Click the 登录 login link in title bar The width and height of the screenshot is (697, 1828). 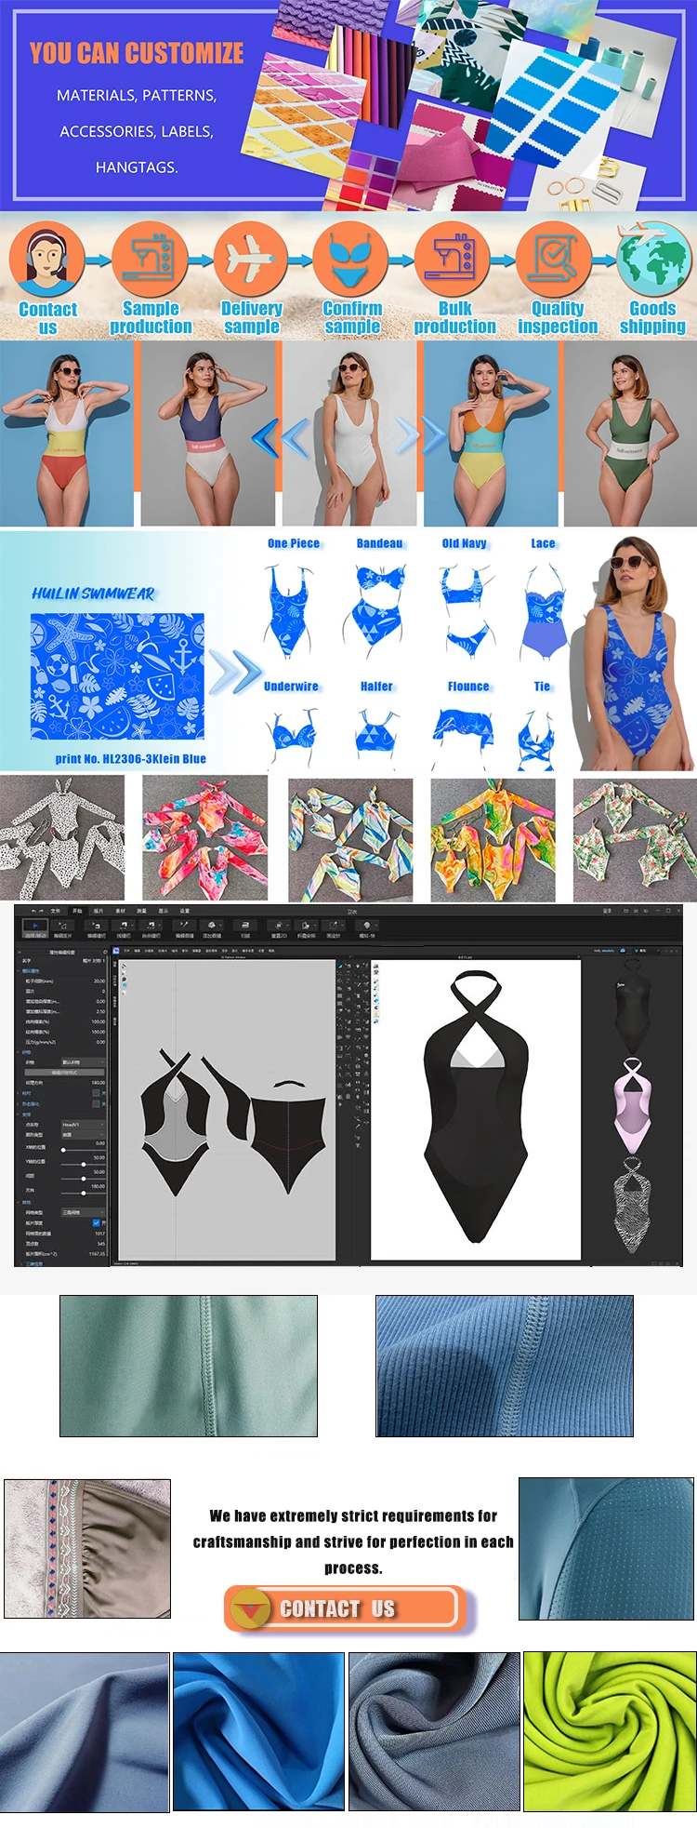click(607, 911)
